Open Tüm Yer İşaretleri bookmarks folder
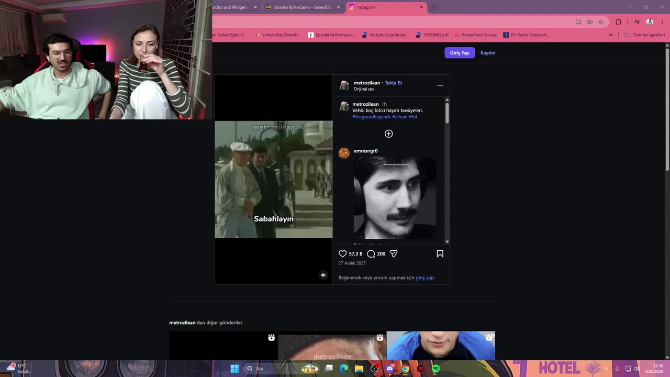 pos(644,35)
